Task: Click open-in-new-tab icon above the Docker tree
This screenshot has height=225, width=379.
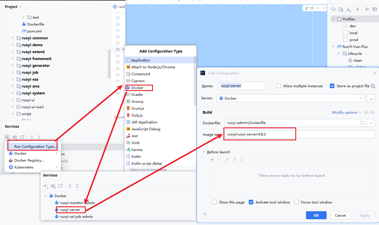Action: tap(60, 186)
